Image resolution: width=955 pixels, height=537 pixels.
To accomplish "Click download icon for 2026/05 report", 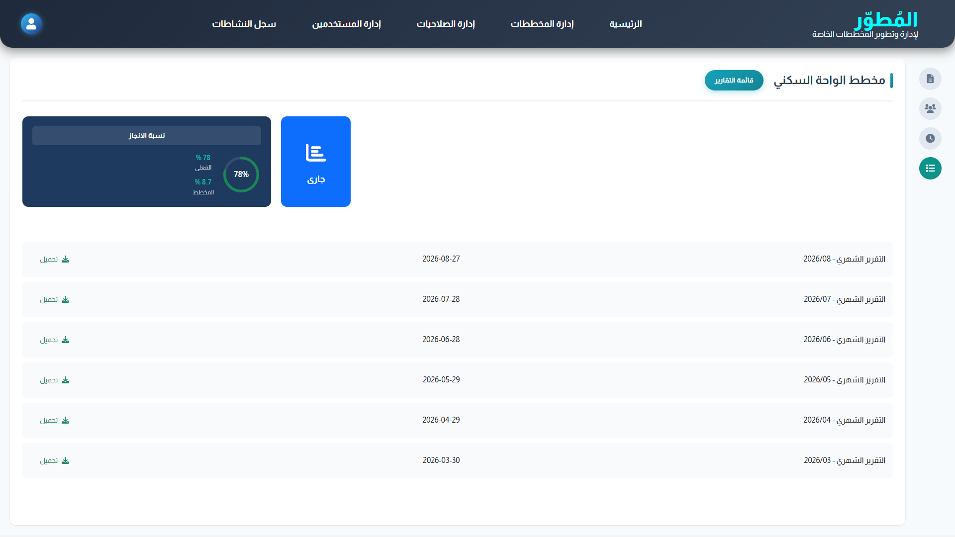I will point(65,380).
